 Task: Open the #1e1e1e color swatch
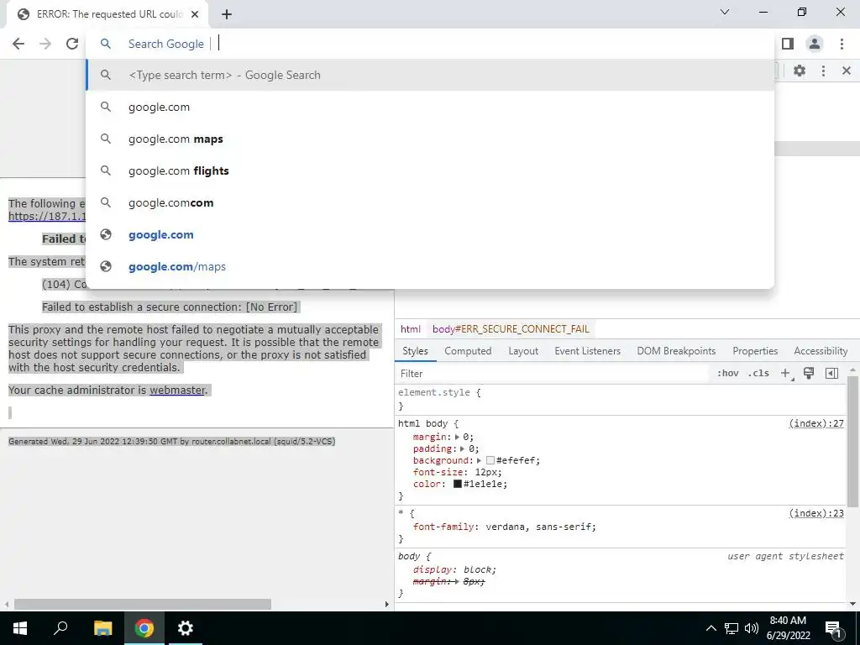(458, 484)
